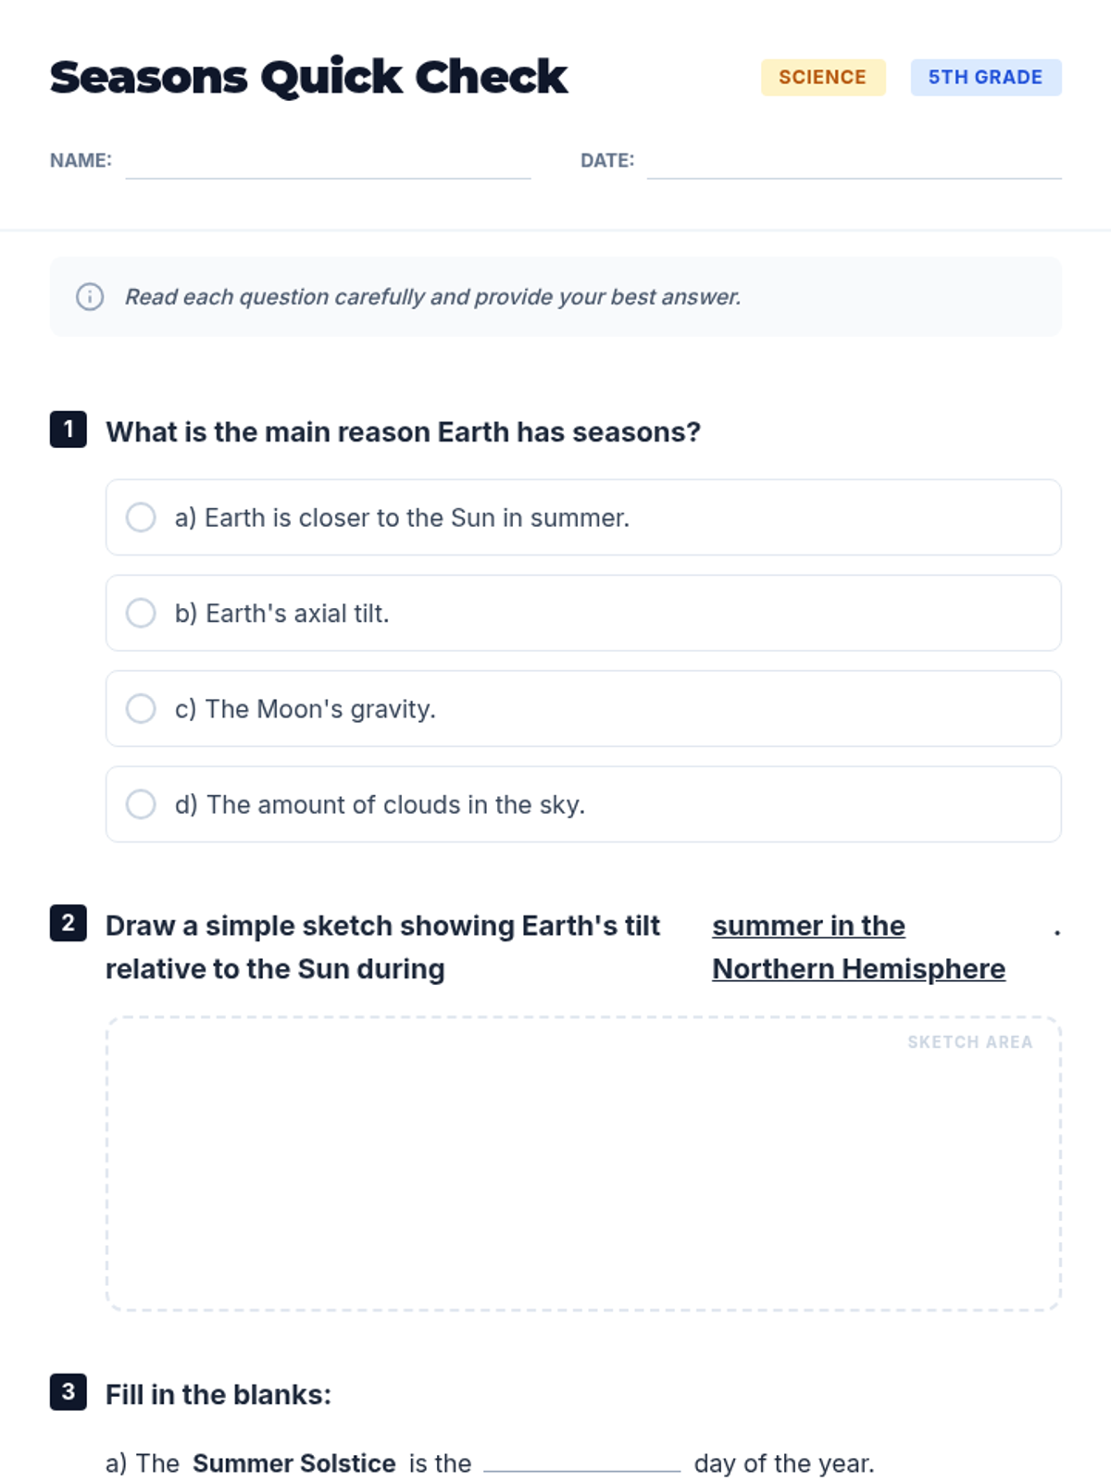Mark the amount of clouds answer
Viewport: 1111px width, 1481px height.
click(x=141, y=804)
